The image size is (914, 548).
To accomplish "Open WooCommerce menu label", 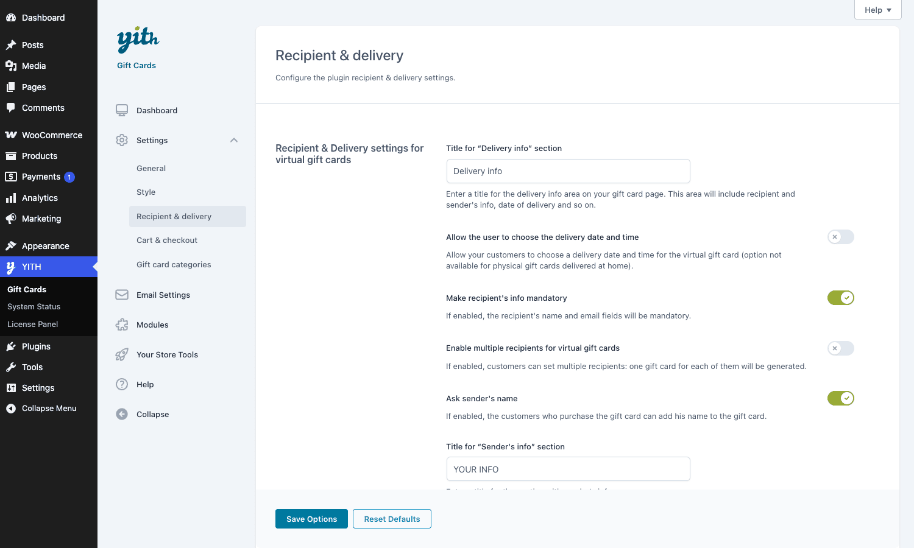I will point(52,135).
